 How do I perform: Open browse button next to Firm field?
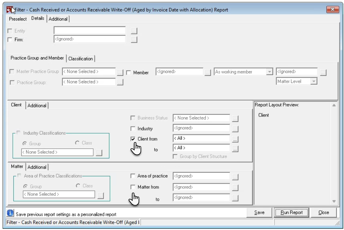(x=134, y=40)
